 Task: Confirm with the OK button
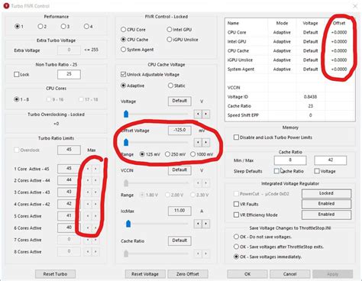coord(247,274)
